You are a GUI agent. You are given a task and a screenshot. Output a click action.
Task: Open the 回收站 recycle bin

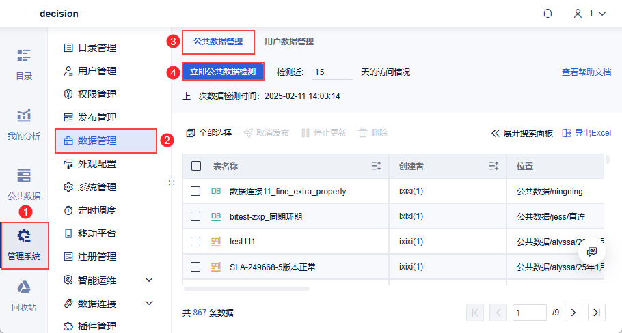[24, 295]
